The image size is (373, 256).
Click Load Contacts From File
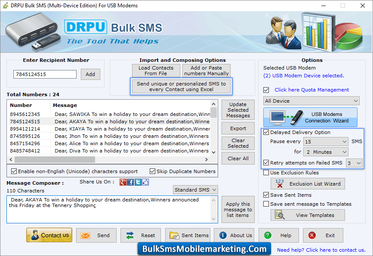pyautogui.click(x=156, y=71)
